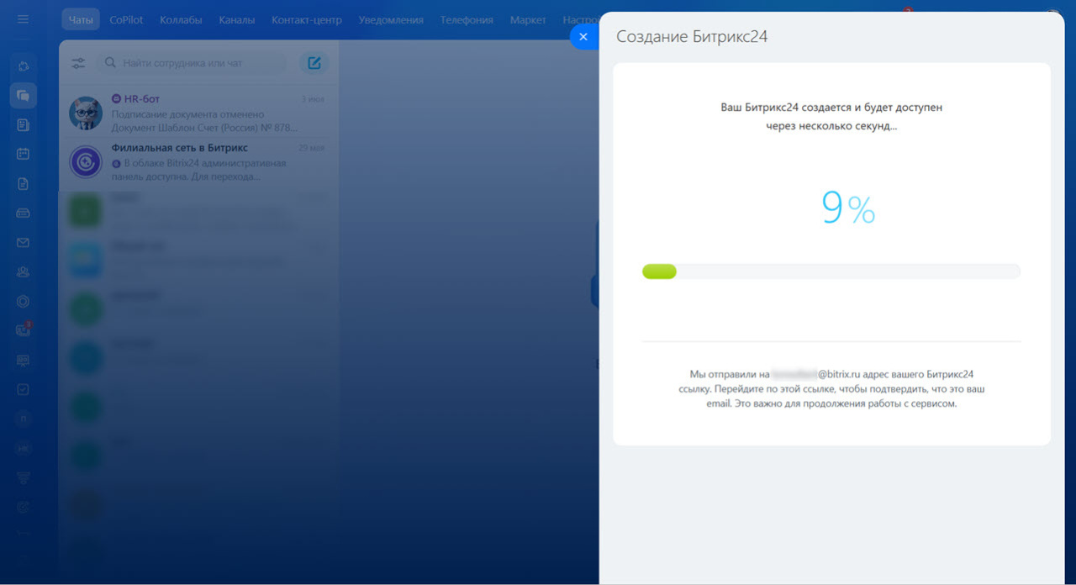Switch to the Контакт-центр tab
Image resolution: width=1076 pixels, height=585 pixels.
(307, 19)
